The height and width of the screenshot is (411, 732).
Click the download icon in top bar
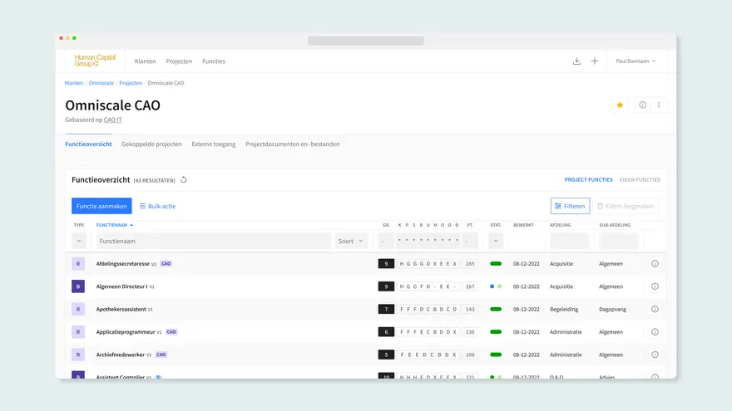tap(576, 61)
